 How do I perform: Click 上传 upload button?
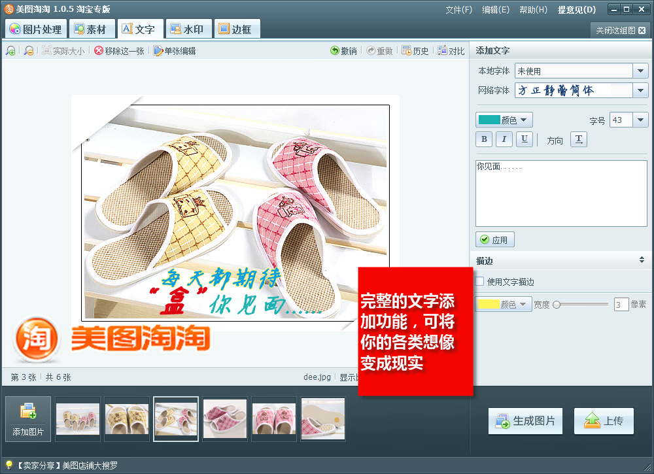click(x=604, y=421)
